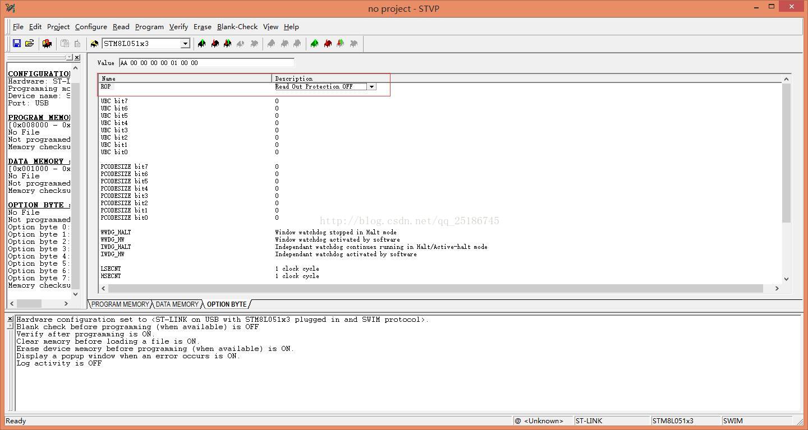Image resolution: width=808 pixels, height=430 pixels.
Task: Open the Blank-Check menu
Action: pos(237,26)
